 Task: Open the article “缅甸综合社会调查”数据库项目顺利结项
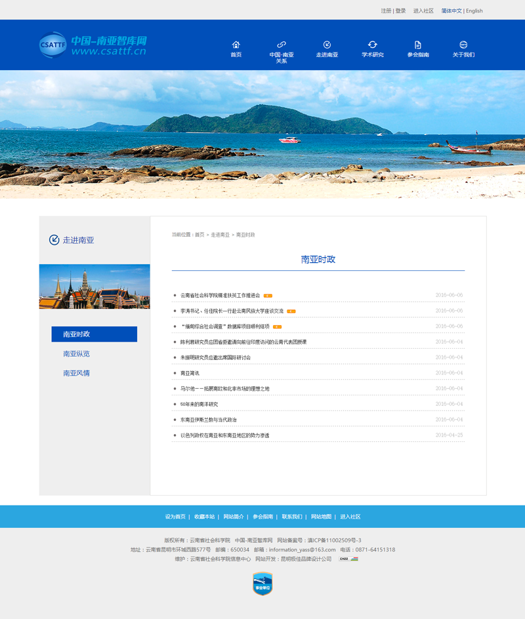coord(225,327)
